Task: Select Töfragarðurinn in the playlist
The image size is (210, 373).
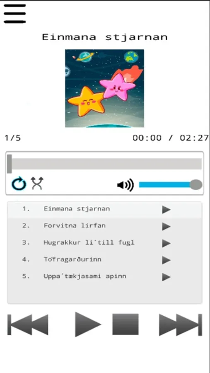Action: [x=72, y=259]
